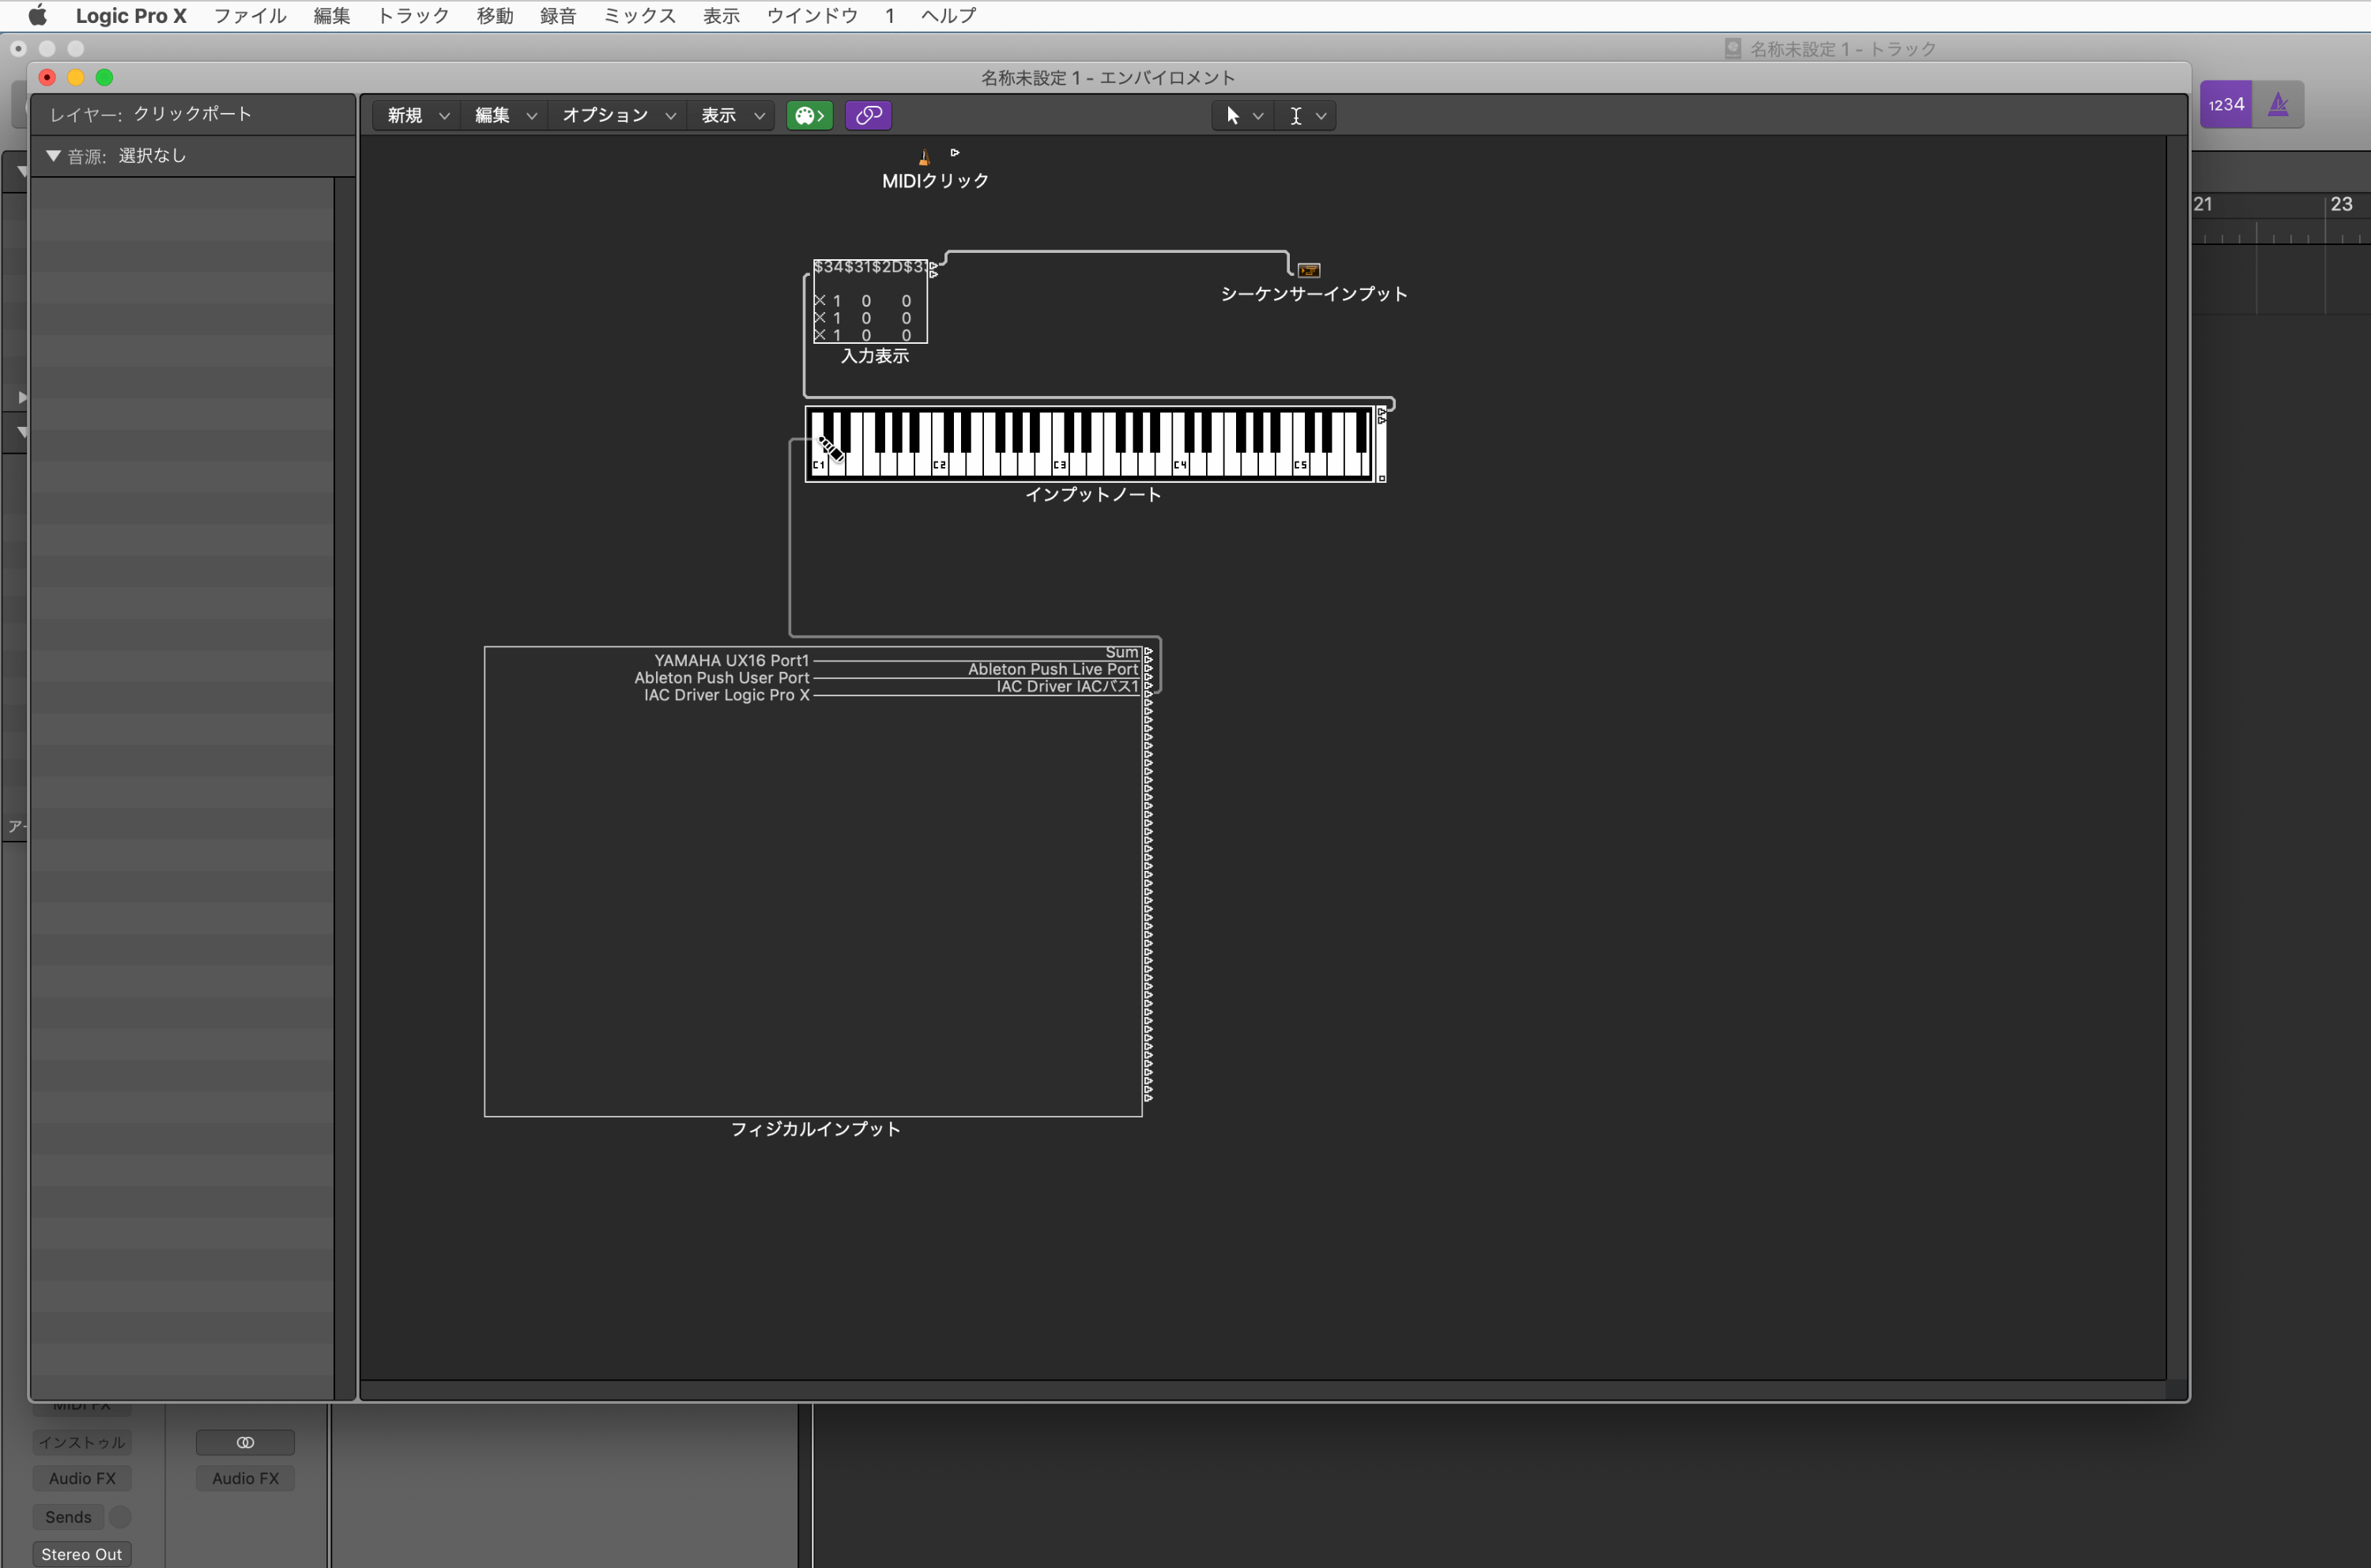2371x1568 pixels.
Task: Click the Environment vertical scrollbar
Action: pyautogui.click(x=2176, y=758)
